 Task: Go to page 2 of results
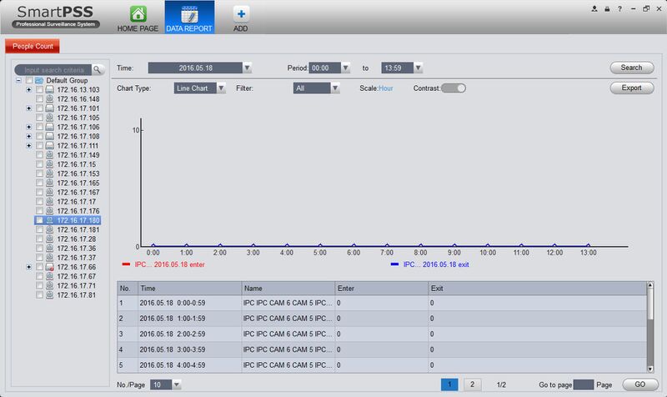(x=472, y=384)
